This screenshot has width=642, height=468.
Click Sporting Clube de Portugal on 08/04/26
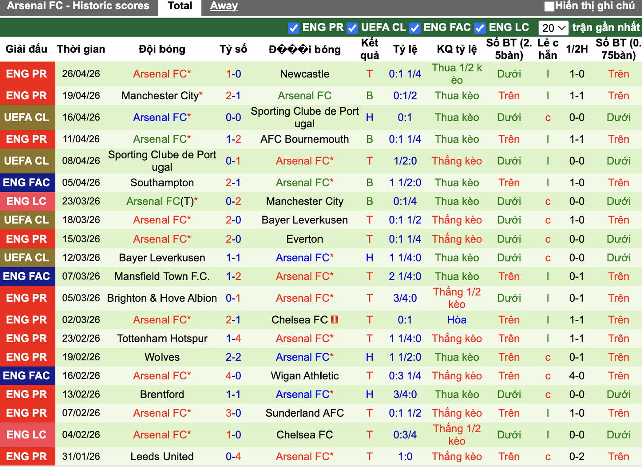click(162, 161)
